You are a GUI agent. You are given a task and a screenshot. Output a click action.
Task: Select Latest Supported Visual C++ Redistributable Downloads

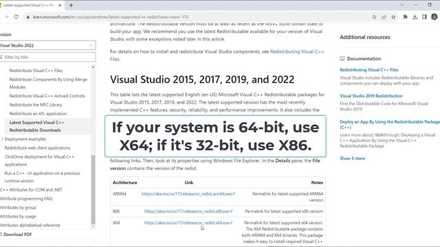[36, 126]
